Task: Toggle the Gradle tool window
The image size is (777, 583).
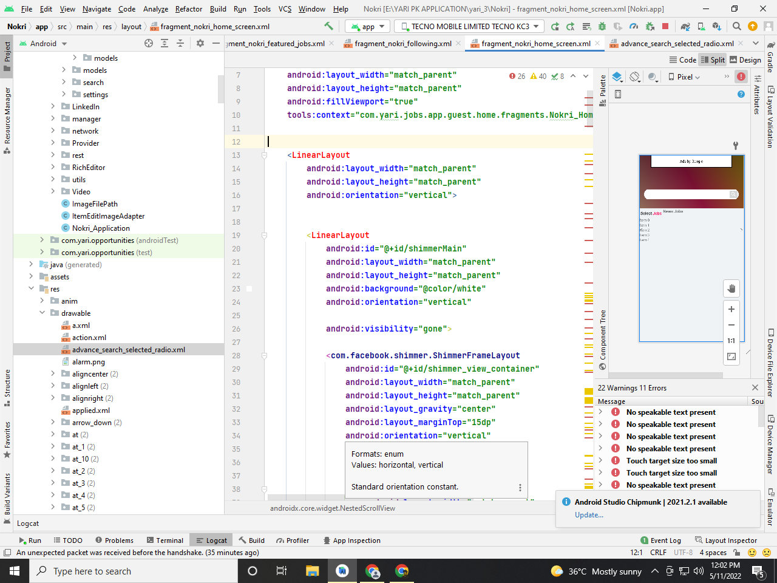Action: [x=770, y=57]
